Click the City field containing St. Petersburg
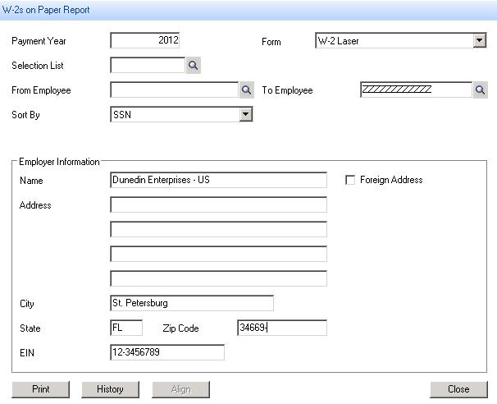The width and height of the screenshot is (497, 404). 191,303
